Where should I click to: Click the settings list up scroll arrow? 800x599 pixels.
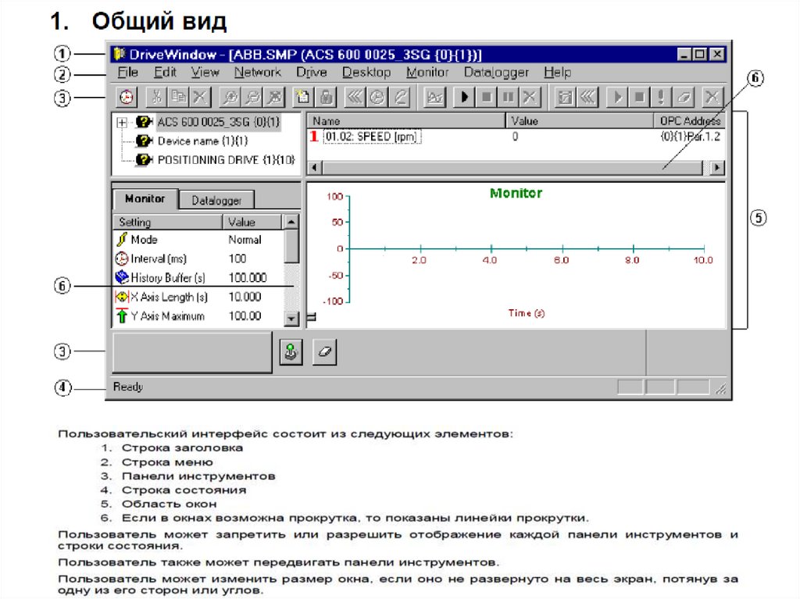[291, 222]
